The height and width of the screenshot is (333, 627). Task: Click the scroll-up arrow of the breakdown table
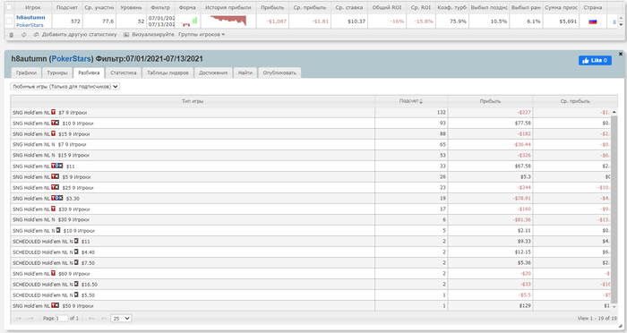coord(614,112)
